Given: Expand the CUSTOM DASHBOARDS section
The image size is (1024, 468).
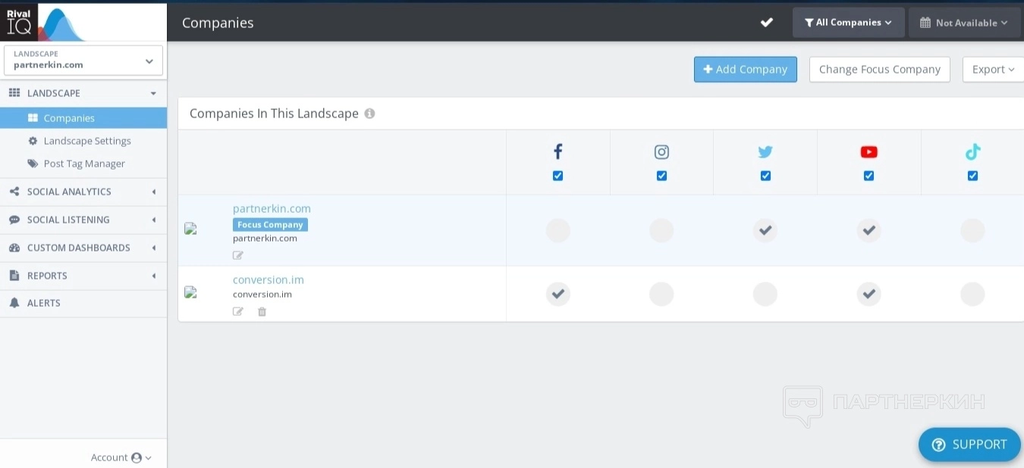Looking at the screenshot, I should click(x=83, y=248).
